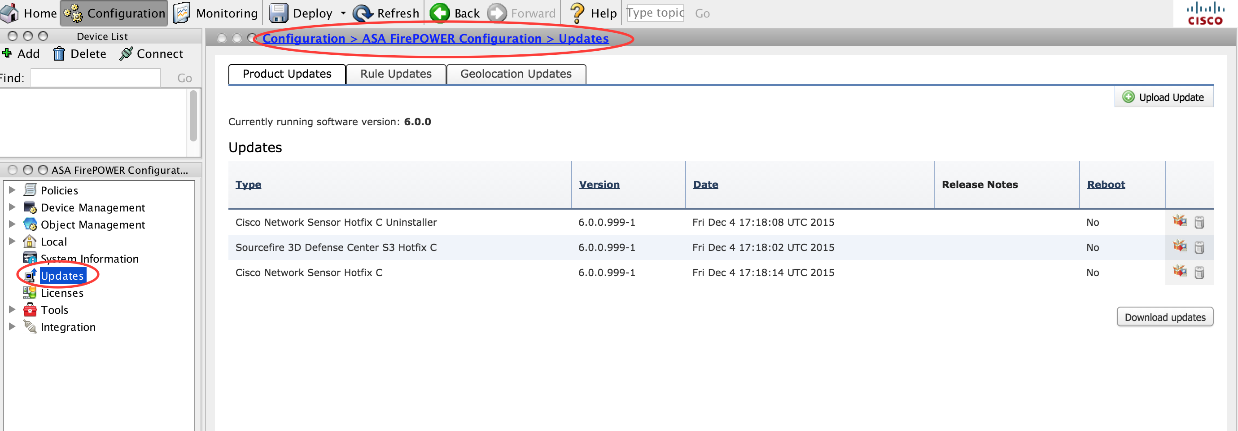Install Cisco Network Sensor Hotfix C icon

coord(1180,271)
